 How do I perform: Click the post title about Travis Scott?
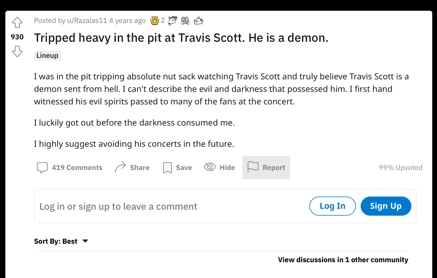coord(181,38)
